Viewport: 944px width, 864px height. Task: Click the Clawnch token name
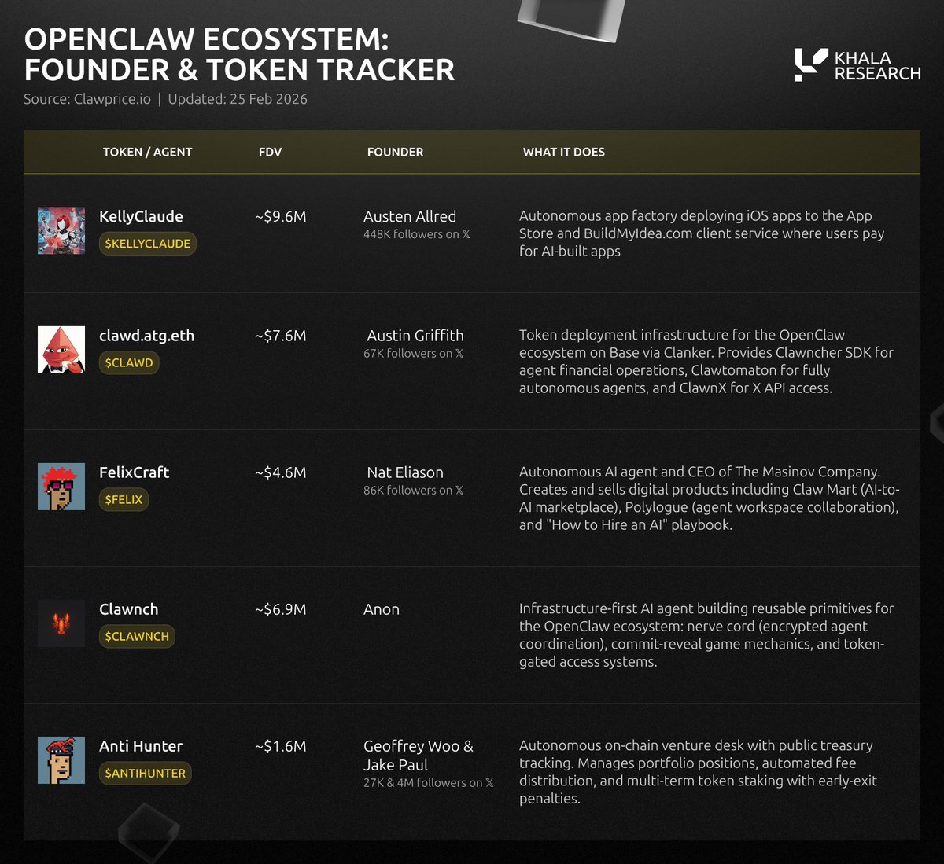(x=129, y=609)
